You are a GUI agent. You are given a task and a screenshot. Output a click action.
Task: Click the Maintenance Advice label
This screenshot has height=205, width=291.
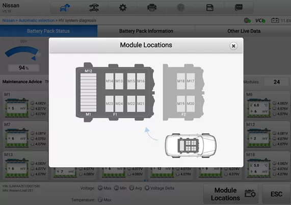[x=22, y=82]
